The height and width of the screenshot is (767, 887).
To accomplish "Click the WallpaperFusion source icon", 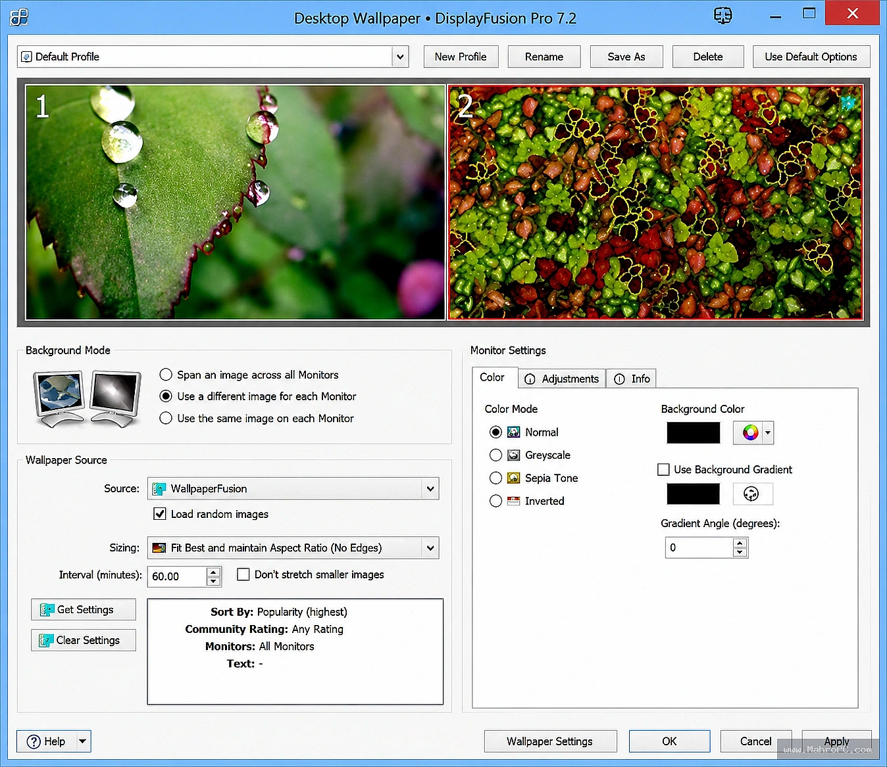I will pyautogui.click(x=159, y=489).
